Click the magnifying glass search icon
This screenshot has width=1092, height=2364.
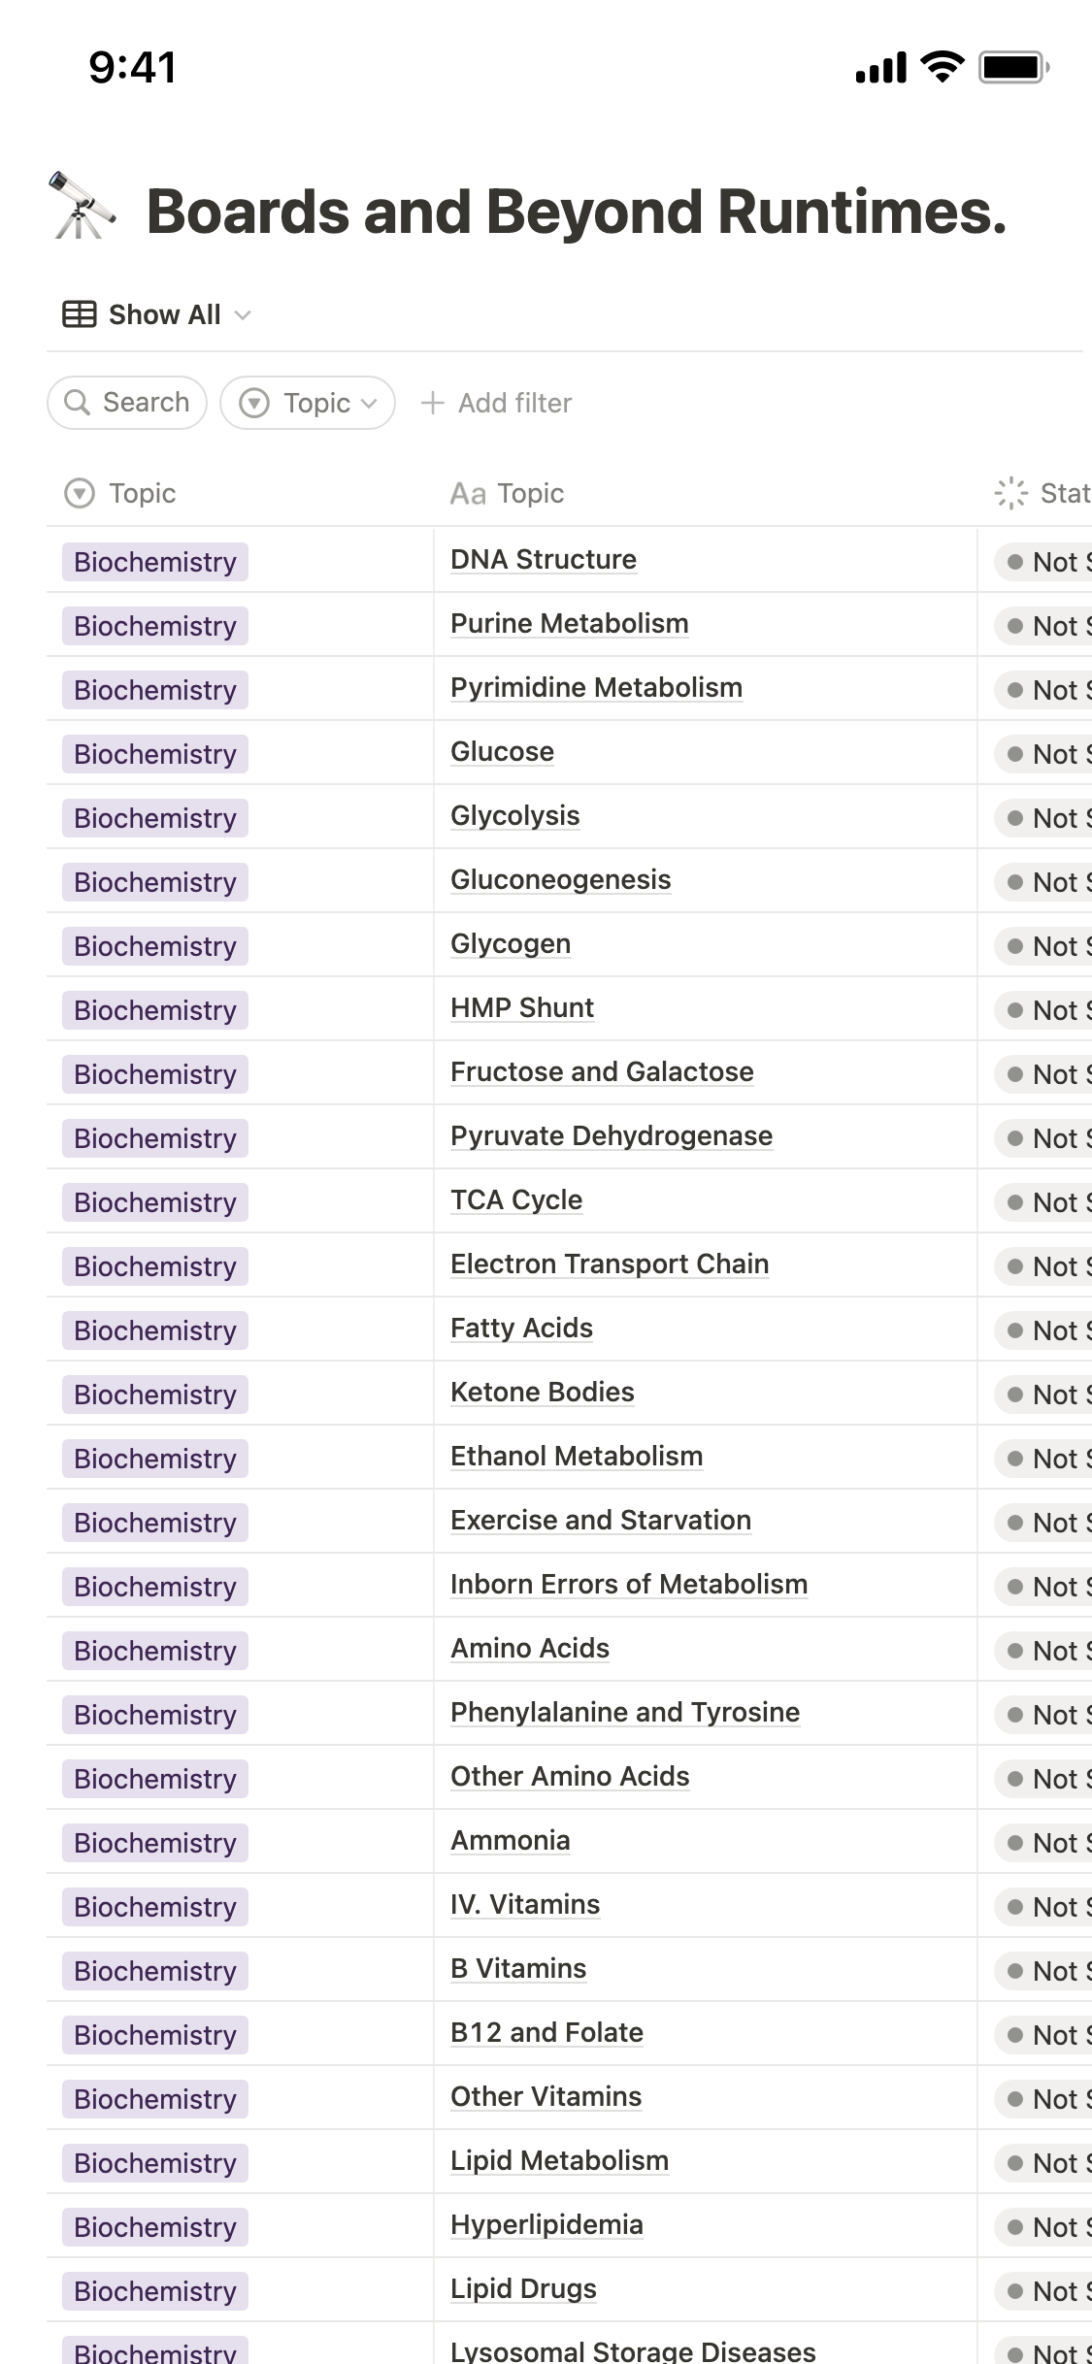coord(77,403)
